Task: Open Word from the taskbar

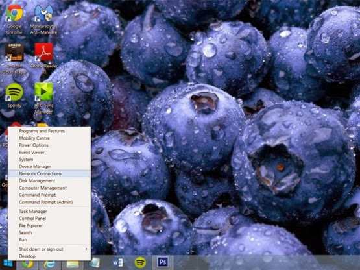Action: 118,262
